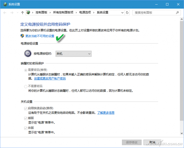Open the 创建或更改用户帐户密码 link
Screen dimensions: 184x148
[x=50, y=78]
